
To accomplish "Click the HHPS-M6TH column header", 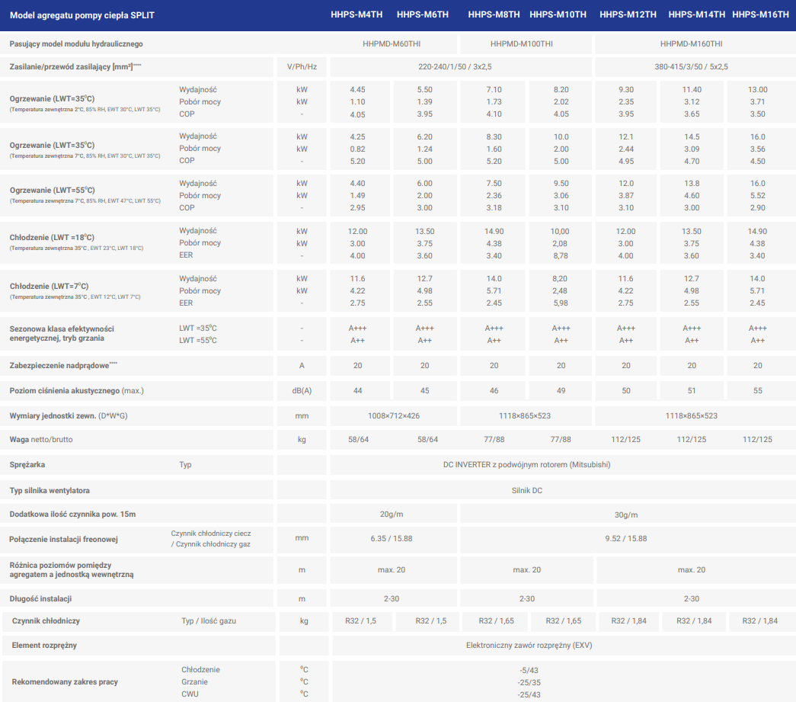I will pos(422,14).
